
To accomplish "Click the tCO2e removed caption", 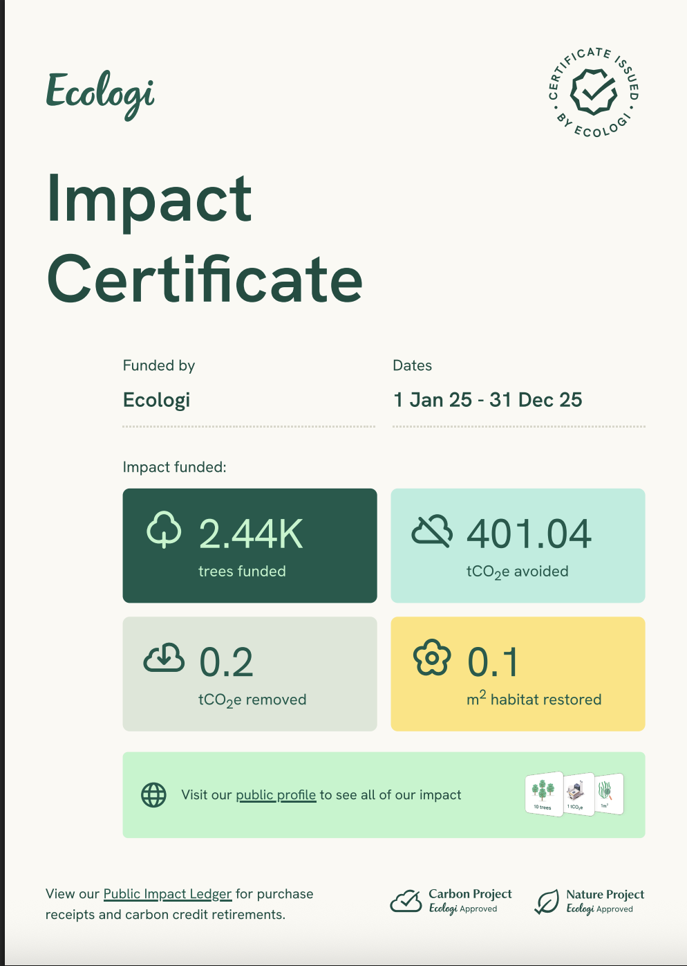I will point(252,700).
